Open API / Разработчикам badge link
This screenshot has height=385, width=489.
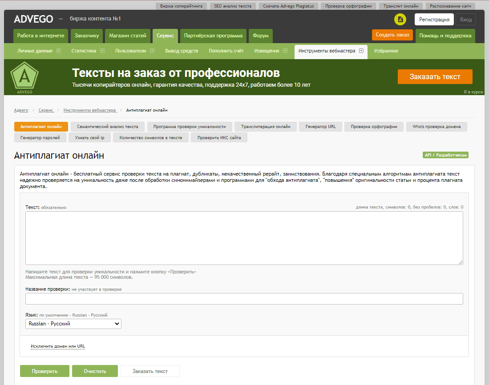point(446,155)
